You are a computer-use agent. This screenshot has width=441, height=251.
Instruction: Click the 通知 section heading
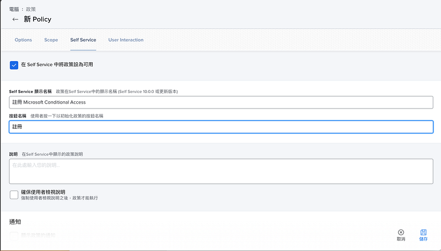[x=15, y=221]
